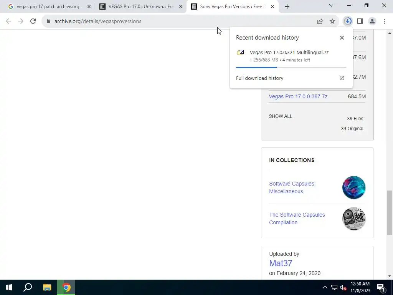Open Windows taskbar search
This screenshot has width=393, height=295.
click(x=28, y=287)
